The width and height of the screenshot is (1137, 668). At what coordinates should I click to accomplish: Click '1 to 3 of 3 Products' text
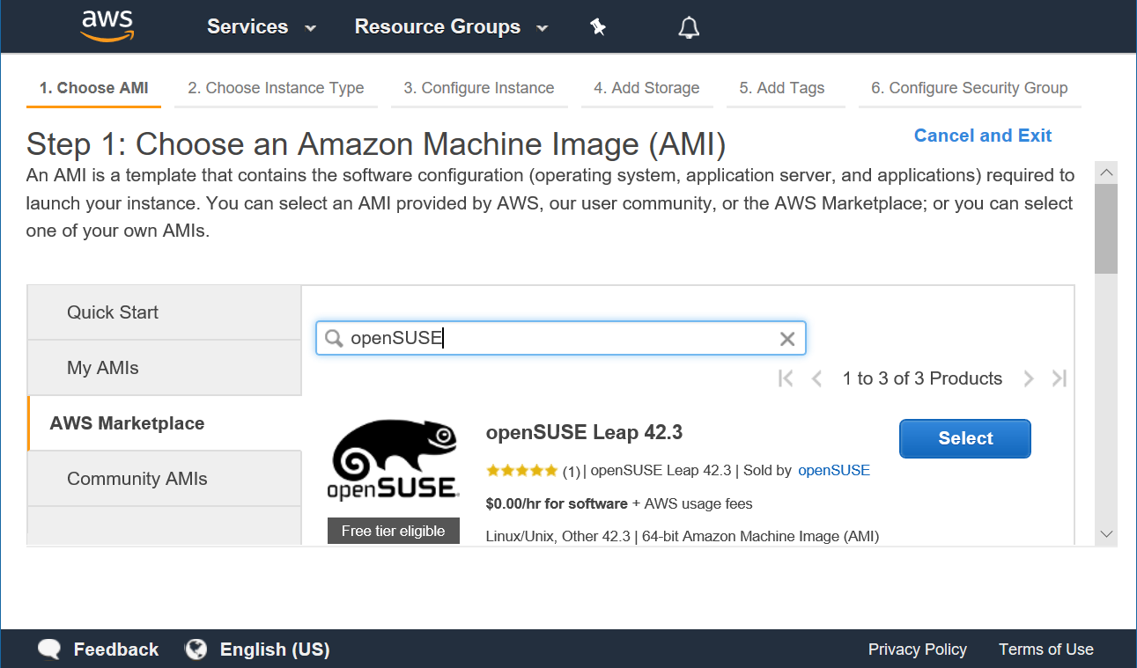[x=922, y=378]
